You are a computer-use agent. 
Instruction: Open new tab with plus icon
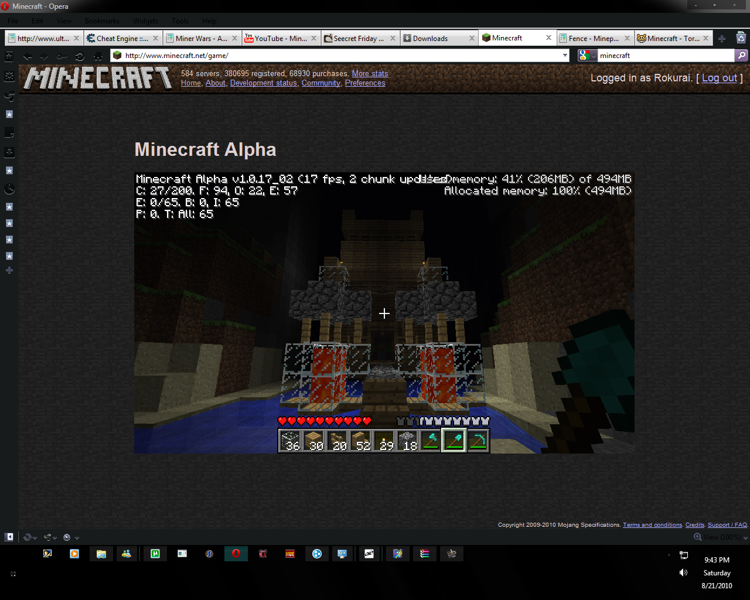(722, 39)
